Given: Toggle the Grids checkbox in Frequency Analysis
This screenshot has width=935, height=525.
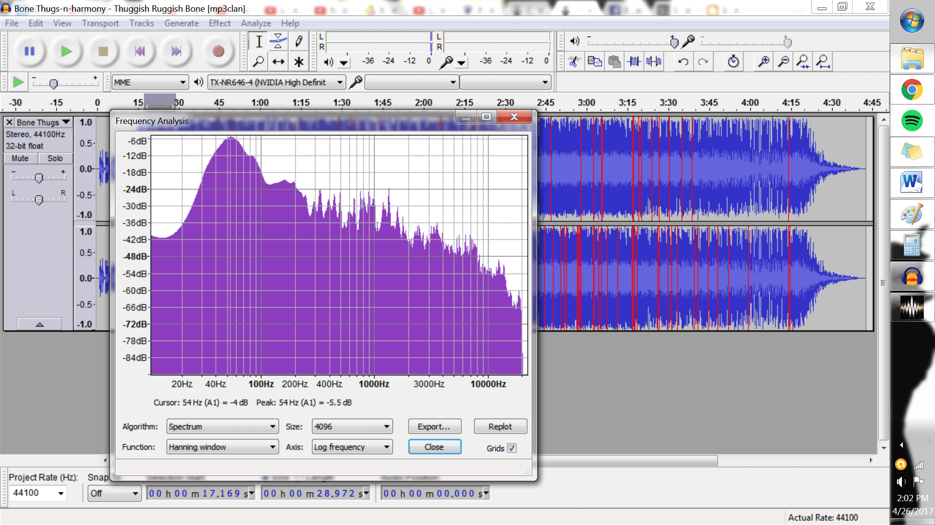Looking at the screenshot, I should [x=512, y=448].
